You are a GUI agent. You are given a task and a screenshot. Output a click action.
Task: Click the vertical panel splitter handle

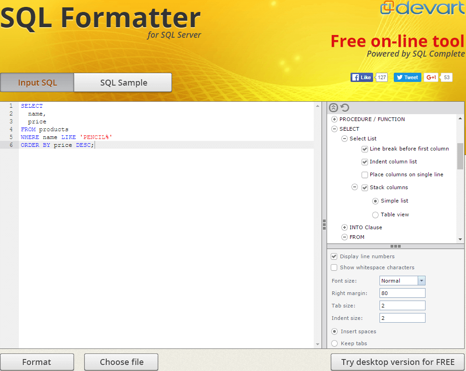[324, 225]
